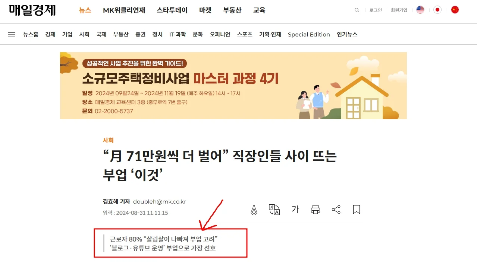The width and height of the screenshot is (477, 262).
Task: Switch to the English edition via US flag
Action: pyautogui.click(x=420, y=10)
